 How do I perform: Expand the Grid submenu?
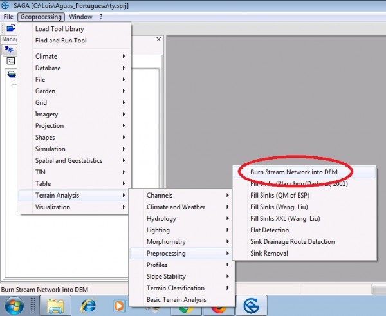(74, 102)
